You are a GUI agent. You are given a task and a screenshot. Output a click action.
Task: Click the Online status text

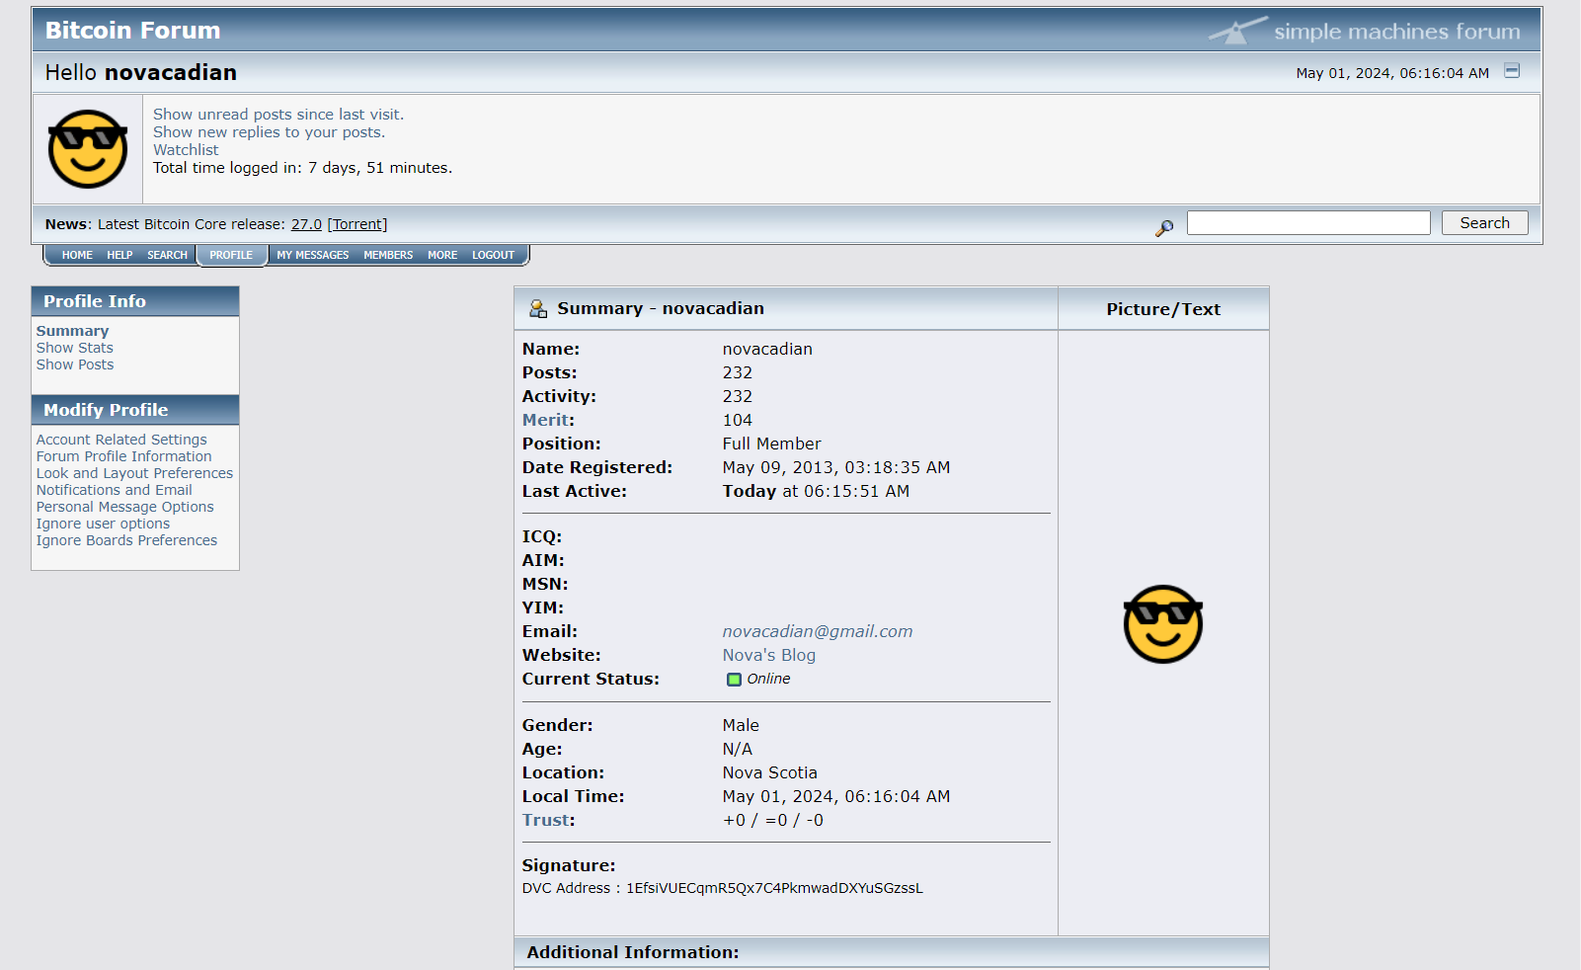(768, 679)
